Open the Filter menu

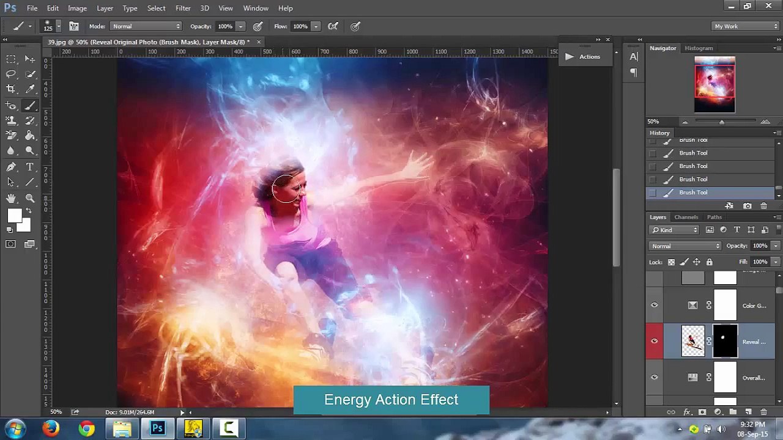(183, 8)
